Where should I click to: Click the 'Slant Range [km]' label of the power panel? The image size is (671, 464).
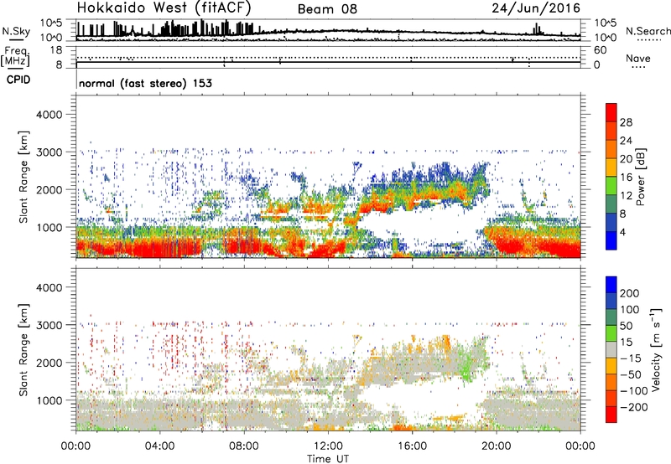(x=23, y=177)
